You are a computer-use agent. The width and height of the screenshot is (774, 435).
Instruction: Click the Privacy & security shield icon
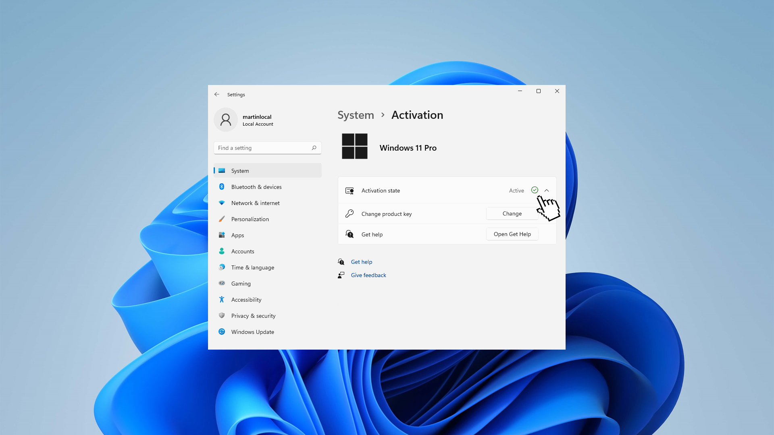222,315
